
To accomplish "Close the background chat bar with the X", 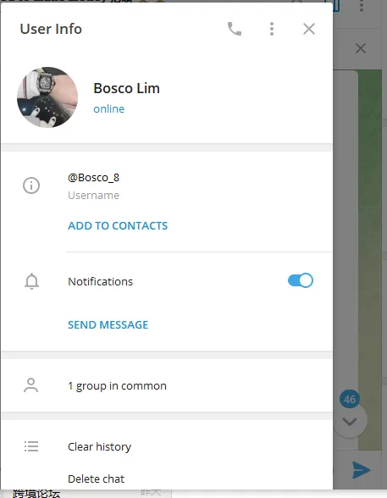I will 361,48.
